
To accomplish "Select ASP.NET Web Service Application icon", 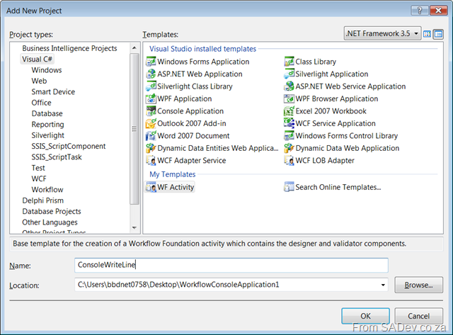I will point(289,86).
